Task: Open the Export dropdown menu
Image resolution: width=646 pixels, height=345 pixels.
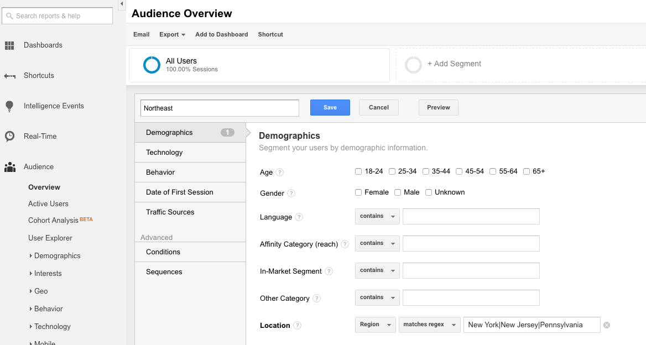Action: click(x=172, y=34)
